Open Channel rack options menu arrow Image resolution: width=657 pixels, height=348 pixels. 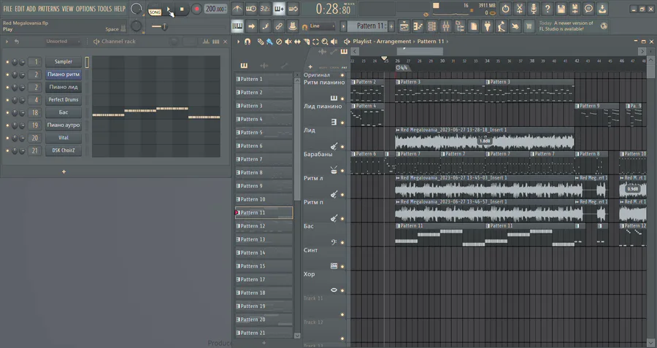[x=7, y=42]
